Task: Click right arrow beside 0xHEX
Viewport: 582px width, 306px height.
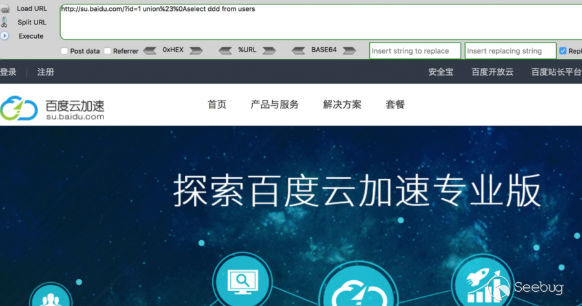Action: pyautogui.click(x=196, y=50)
